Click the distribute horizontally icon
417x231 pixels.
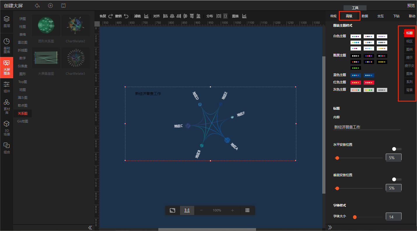[x=219, y=16]
